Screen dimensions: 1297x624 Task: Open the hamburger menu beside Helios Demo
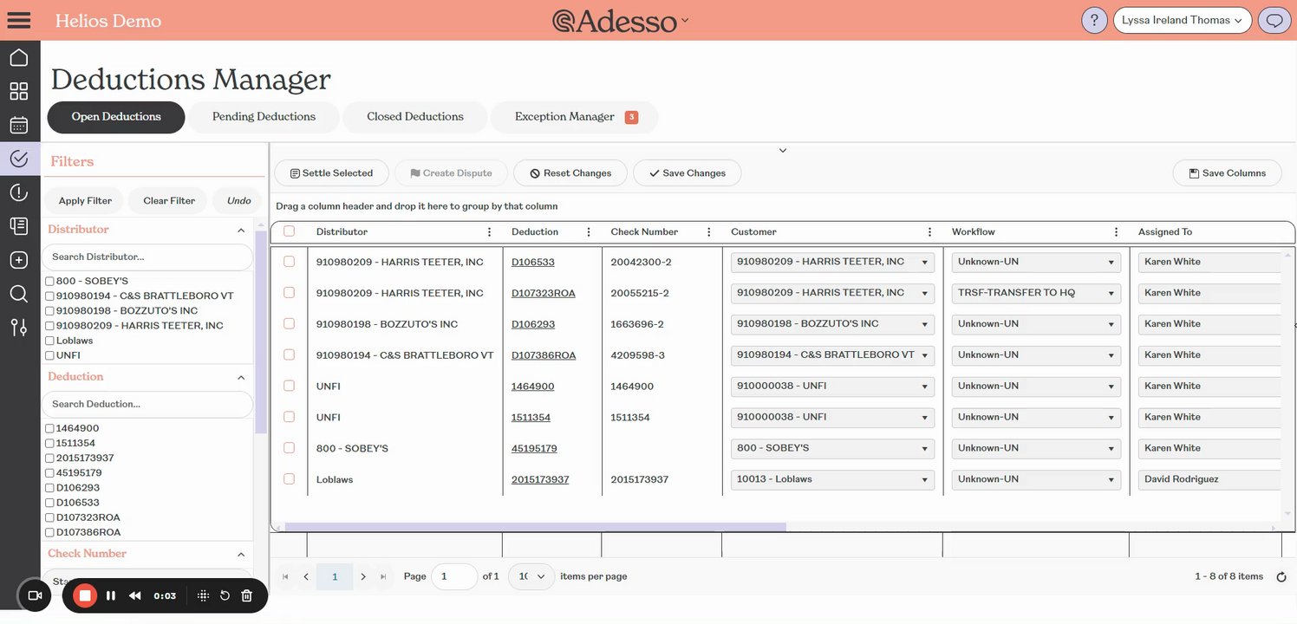click(19, 20)
